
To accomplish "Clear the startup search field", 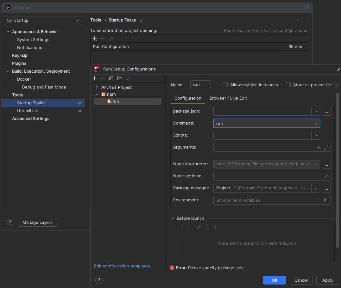I will [x=77, y=20].
